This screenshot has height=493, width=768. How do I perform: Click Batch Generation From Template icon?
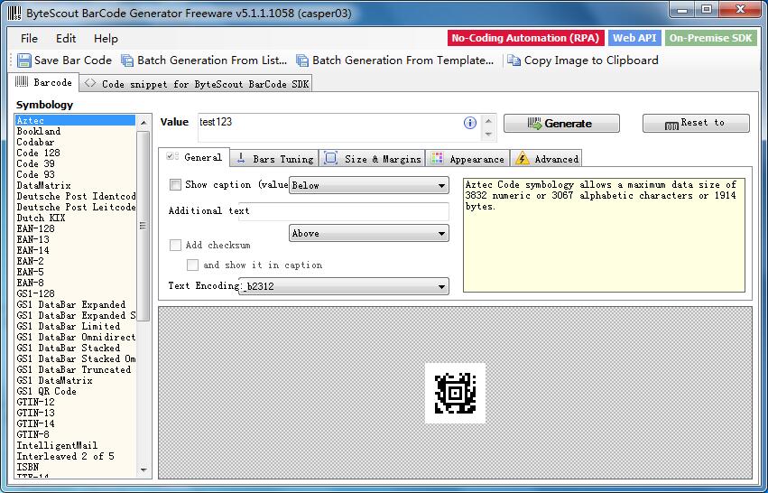pos(302,60)
